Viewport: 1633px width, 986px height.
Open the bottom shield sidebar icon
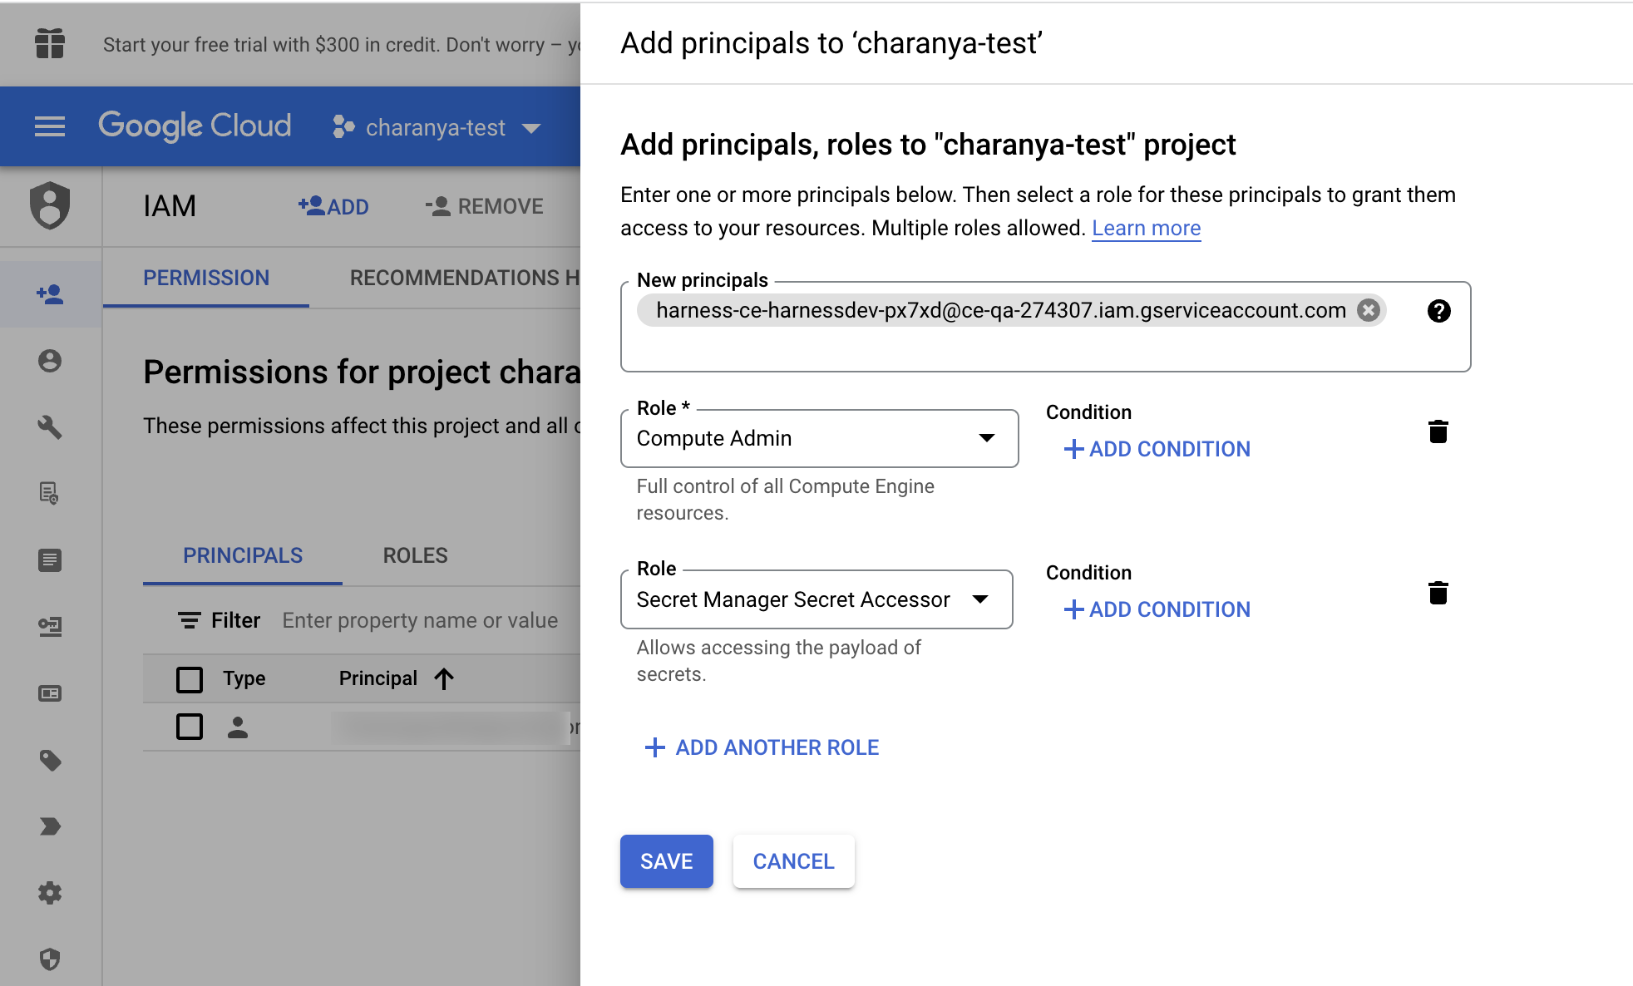click(50, 959)
